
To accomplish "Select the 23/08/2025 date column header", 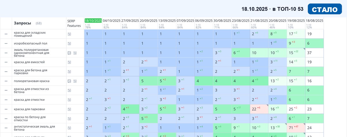I will click(x=241, y=20).
